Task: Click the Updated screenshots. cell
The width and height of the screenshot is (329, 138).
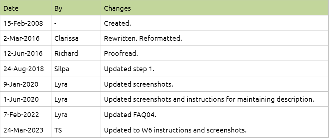Action: [x=215, y=84]
